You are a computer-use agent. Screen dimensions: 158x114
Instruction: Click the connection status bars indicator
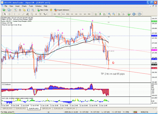point(135,112)
